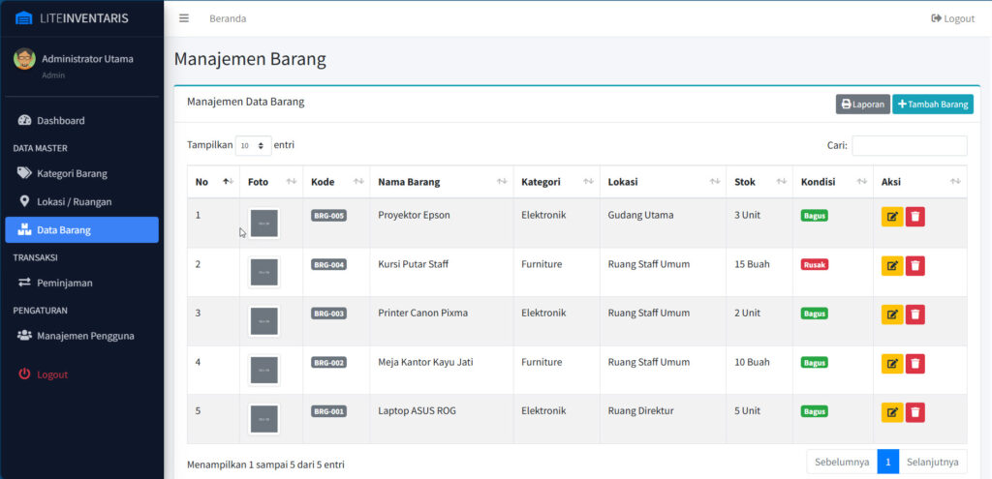Viewport: 992px width, 479px height.
Task: Open the entries-per-page dropdown
Action: [x=254, y=145]
